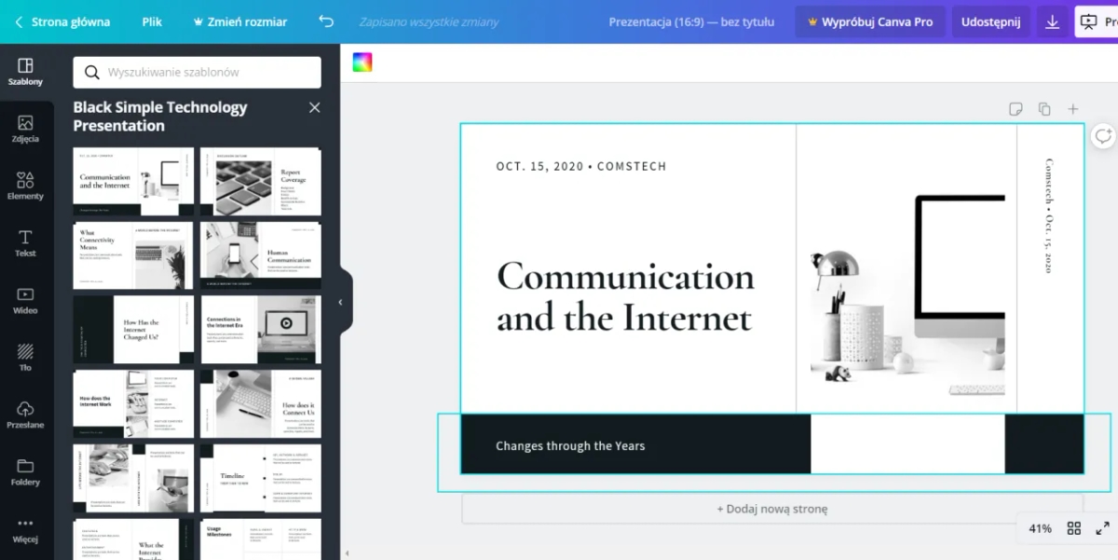
Task: Open the rainbow color picker swatch
Action: 362,62
